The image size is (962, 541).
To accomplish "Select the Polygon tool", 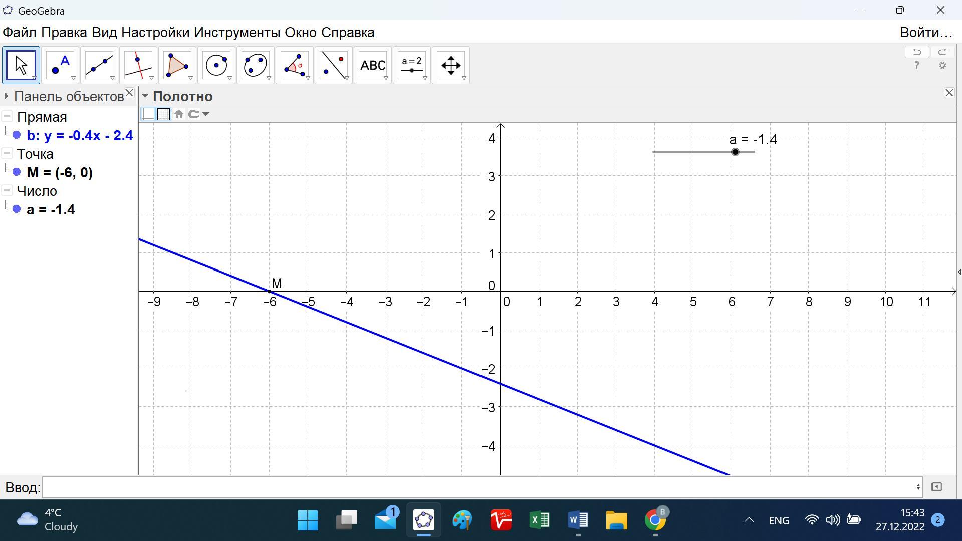I will (x=177, y=65).
